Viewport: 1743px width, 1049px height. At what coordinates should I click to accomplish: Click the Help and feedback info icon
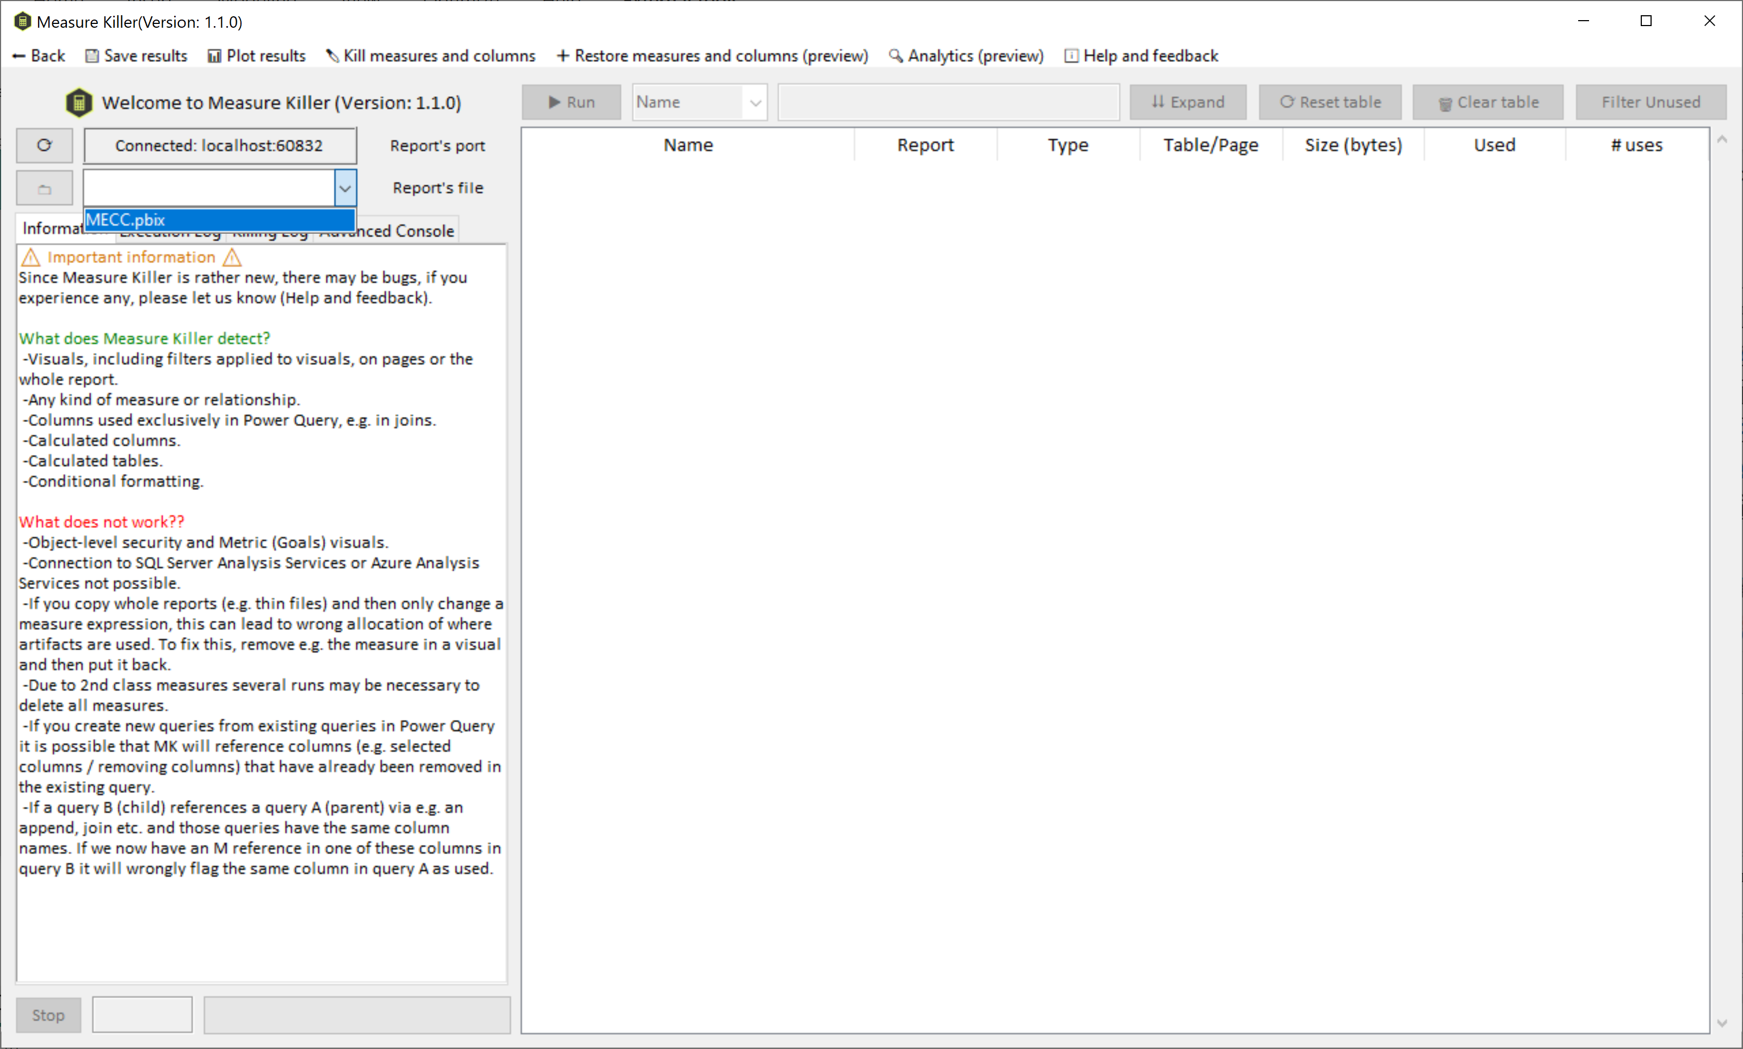coord(1072,55)
